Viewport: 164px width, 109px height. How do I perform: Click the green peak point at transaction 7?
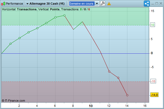(x=65, y=16)
